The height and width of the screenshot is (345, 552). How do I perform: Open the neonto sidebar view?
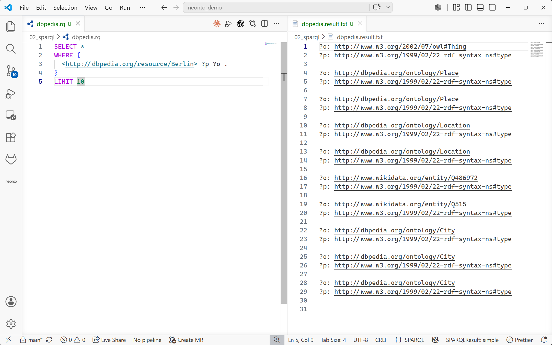[11, 181]
